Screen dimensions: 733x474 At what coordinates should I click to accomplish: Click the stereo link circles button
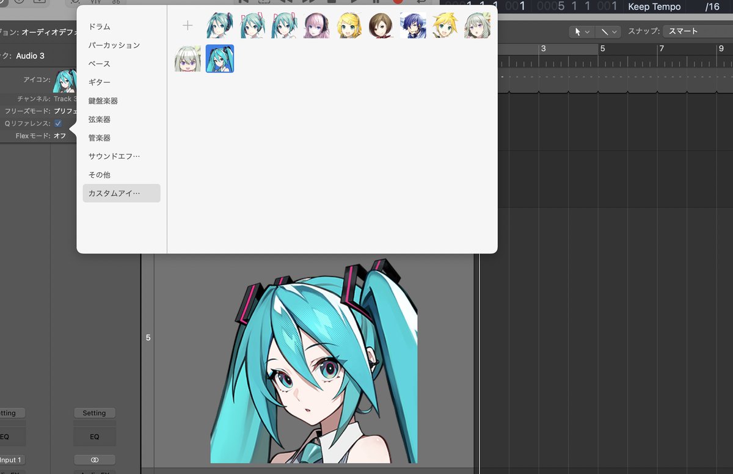point(95,460)
